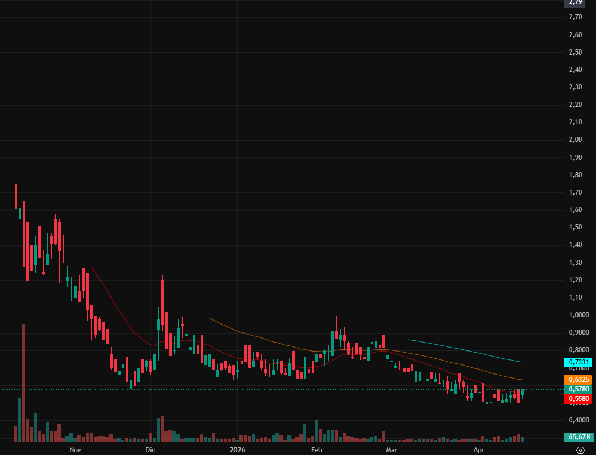Click the 1,50 price axis value
This screenshot has width=596, height=455.
(576, 227)
